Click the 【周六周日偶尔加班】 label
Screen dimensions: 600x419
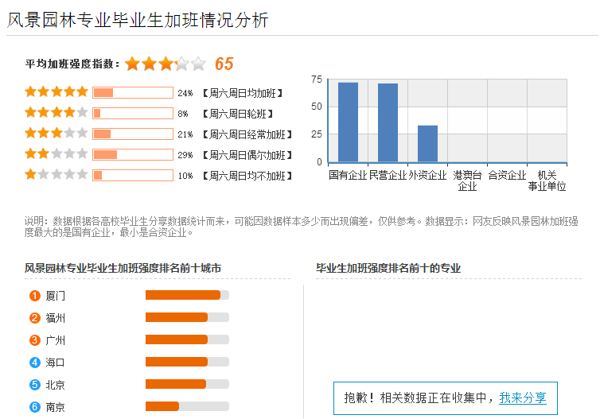[247, 155]
